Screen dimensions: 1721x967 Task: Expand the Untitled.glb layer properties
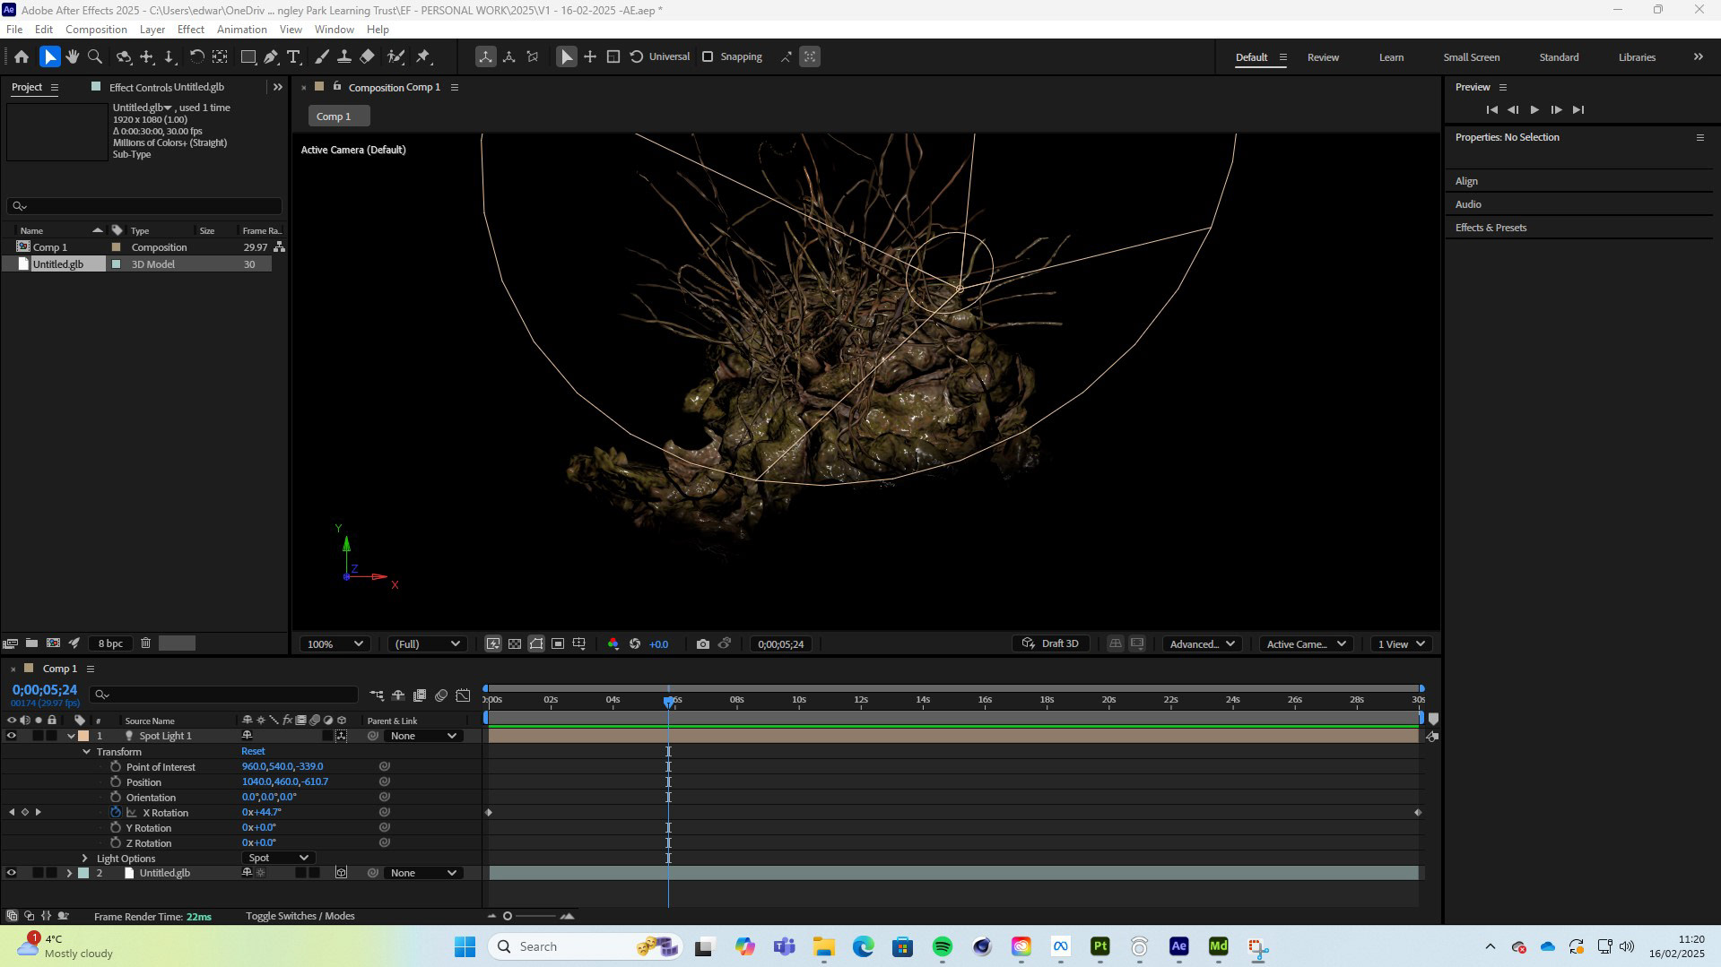tap(69, 873)
